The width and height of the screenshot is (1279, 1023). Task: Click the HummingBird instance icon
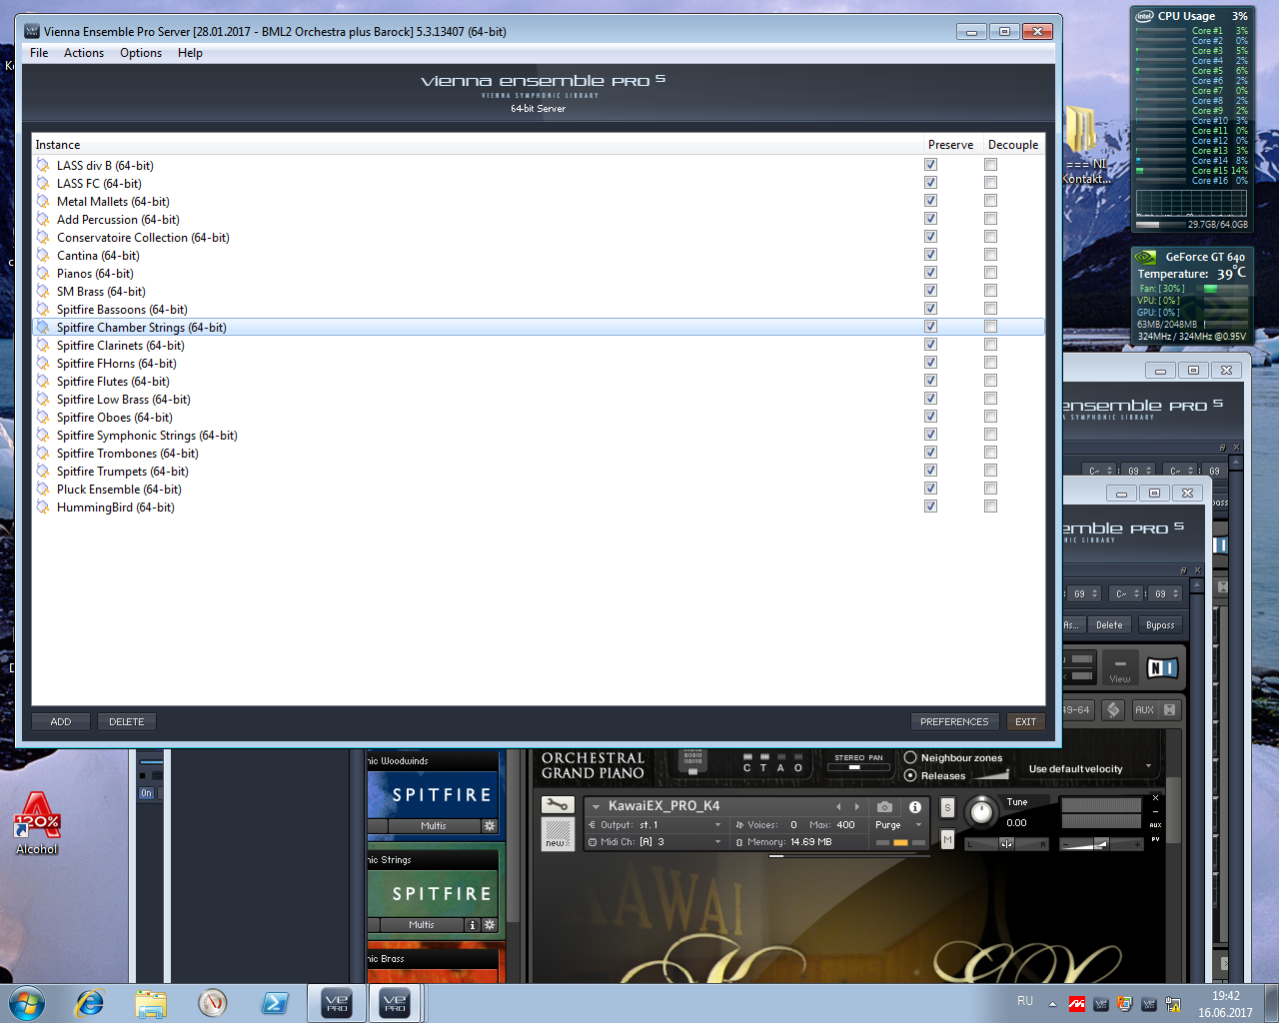point(43,508)
